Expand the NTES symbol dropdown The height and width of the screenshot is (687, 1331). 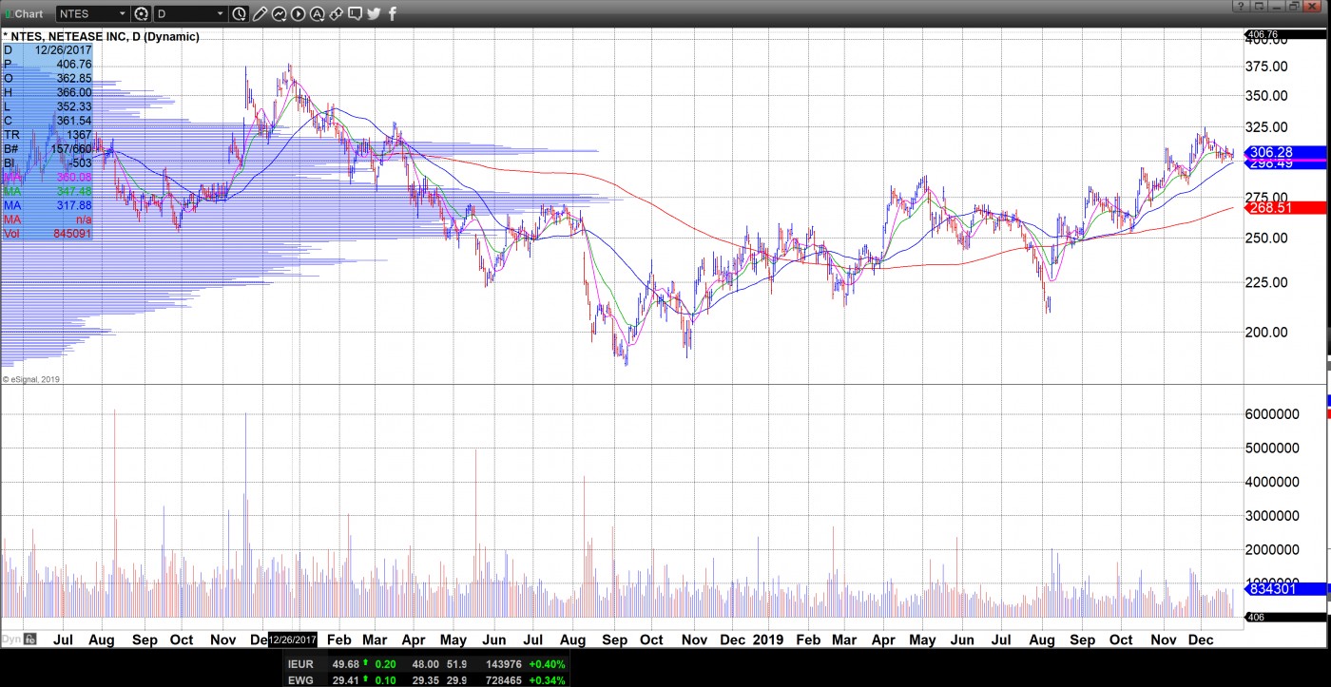pyautogui.click(x=122, y=13)
